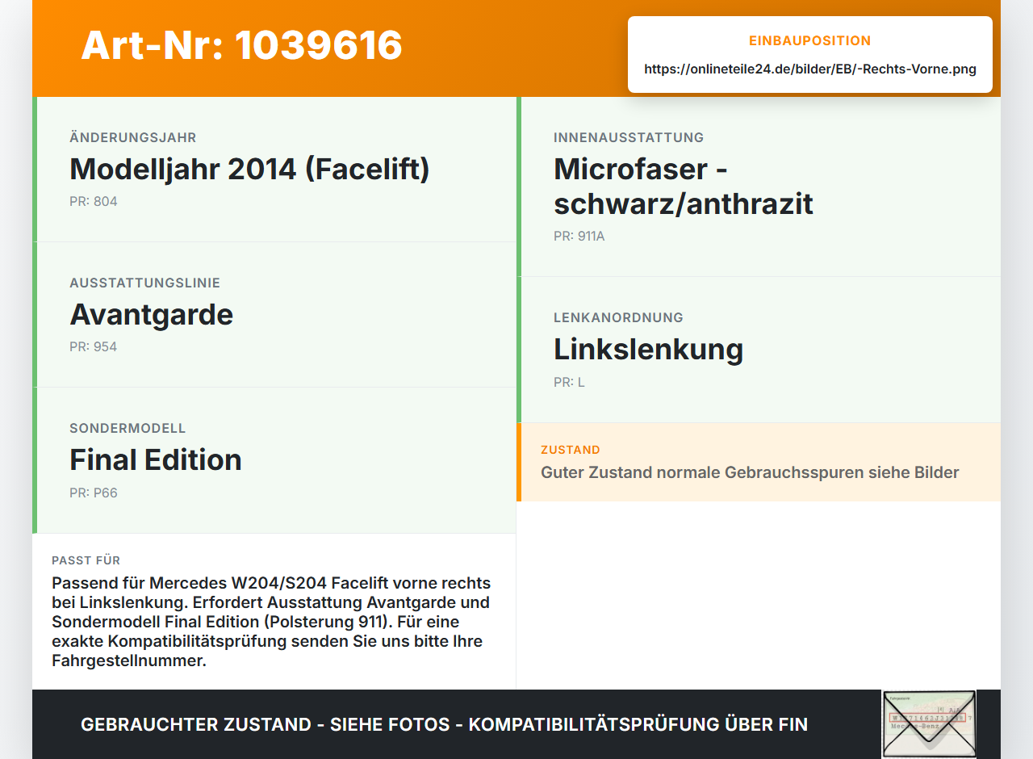Click the orange ZUSTAND condition notice
1033x759 pixels.
pos(759,462)
